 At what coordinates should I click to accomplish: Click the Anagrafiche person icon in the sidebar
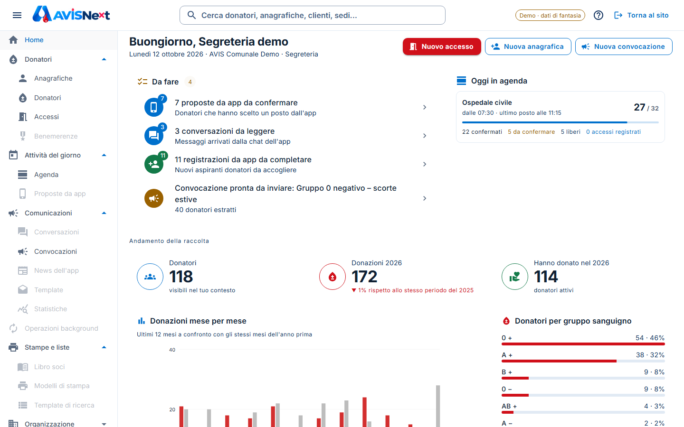pyautogui.click(x=23, y=78)
